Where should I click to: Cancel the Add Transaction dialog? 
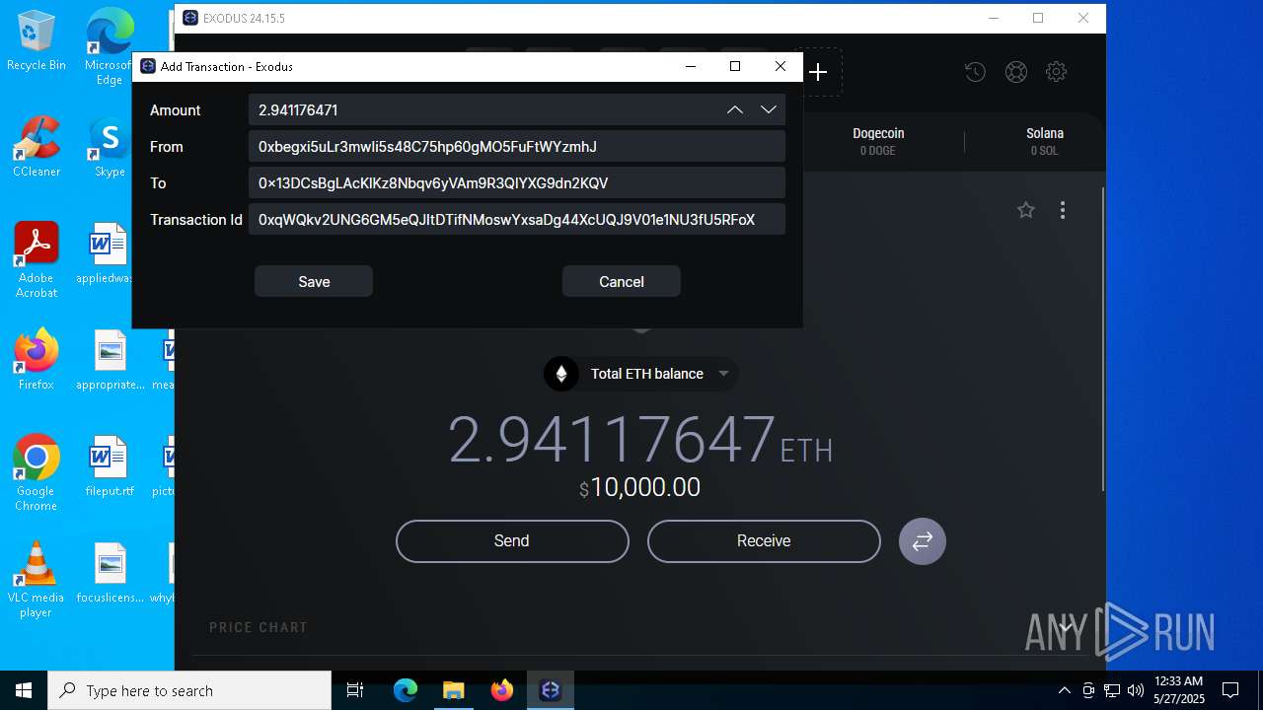click(622, 281)
